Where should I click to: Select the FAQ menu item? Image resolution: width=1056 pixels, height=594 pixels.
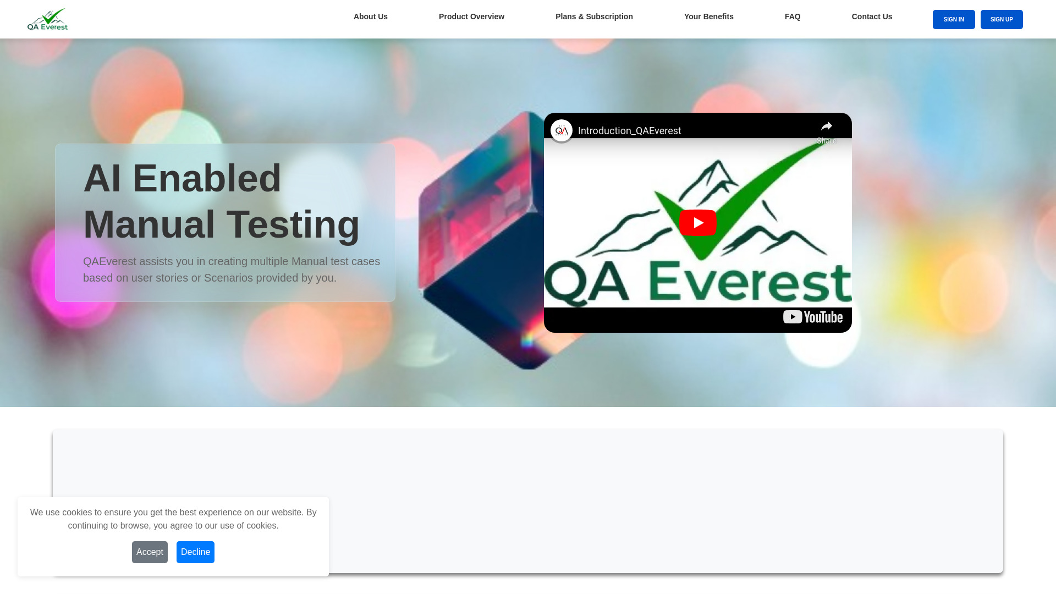click(x=793, y=16)
